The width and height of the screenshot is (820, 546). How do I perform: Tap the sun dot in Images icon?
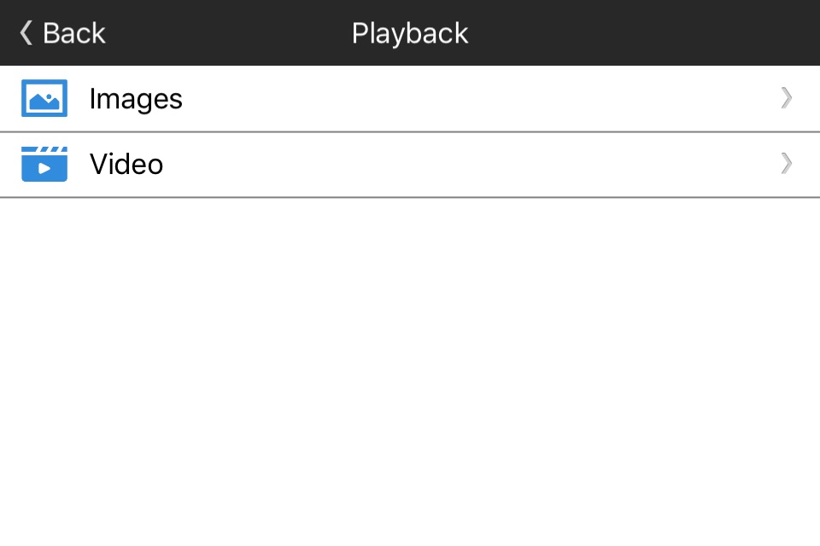coord(49,96)
